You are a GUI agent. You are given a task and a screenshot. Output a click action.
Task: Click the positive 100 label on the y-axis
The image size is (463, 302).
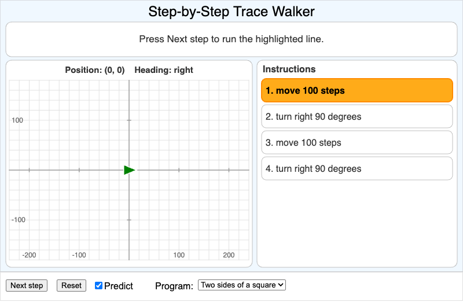pos(17,120)
